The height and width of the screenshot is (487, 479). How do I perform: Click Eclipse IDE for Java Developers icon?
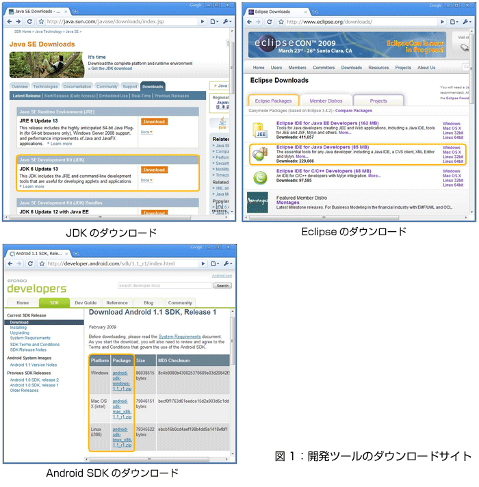260,155
